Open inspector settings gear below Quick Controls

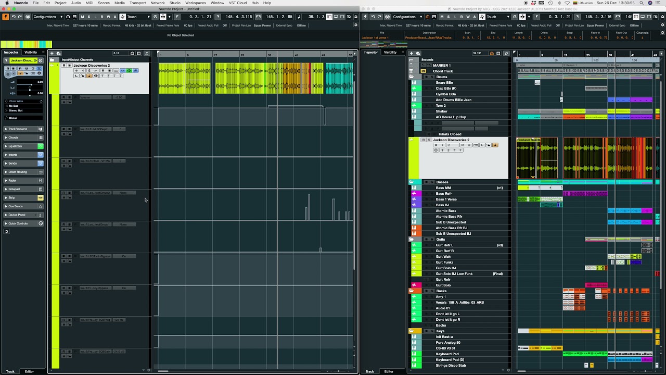[7, 231]
